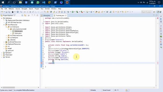Screen dimensions: 163x92
Task: Click the Writable status entry
Action: (x=93, y=90)
